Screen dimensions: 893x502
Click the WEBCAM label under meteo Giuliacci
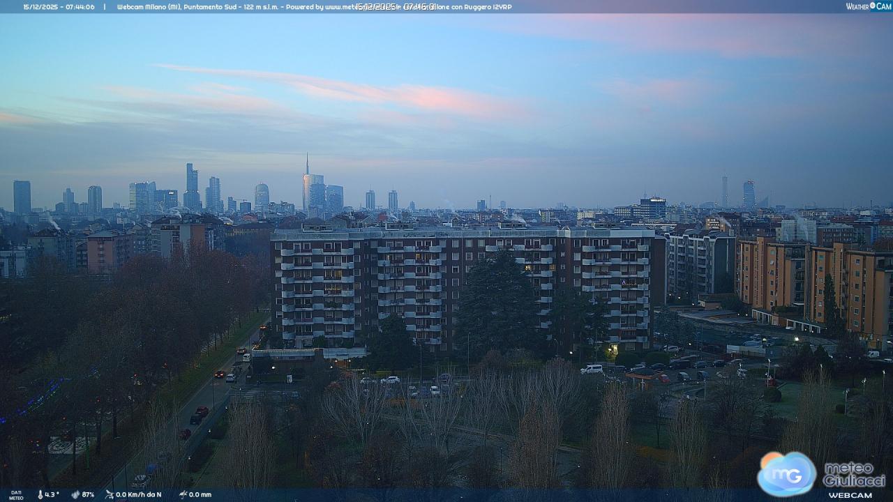pyautogui.click(x=850, y=494)
